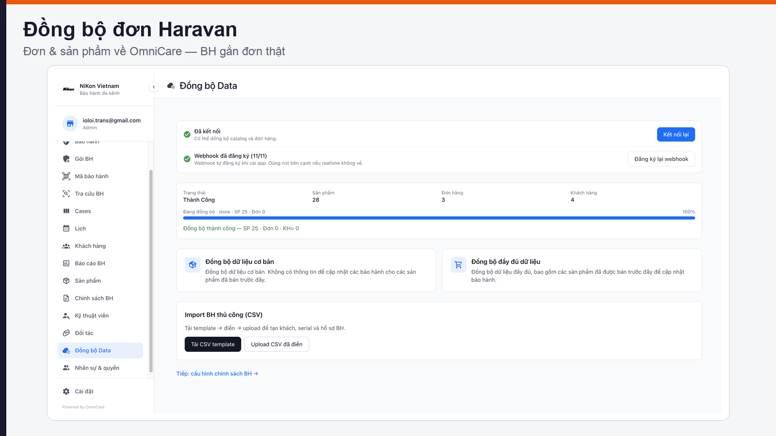Image resolution: width=776 pixels, height=436 pixels.
Task: Click the Khách hàng people icon
Action: (66, 246)
